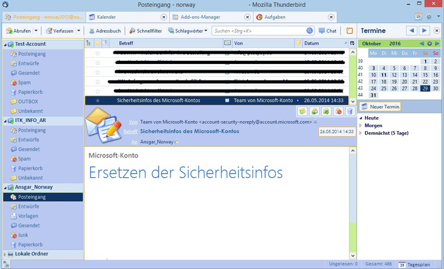Toggle star on the second message row
444x269 pixels.
coord(98,63)
